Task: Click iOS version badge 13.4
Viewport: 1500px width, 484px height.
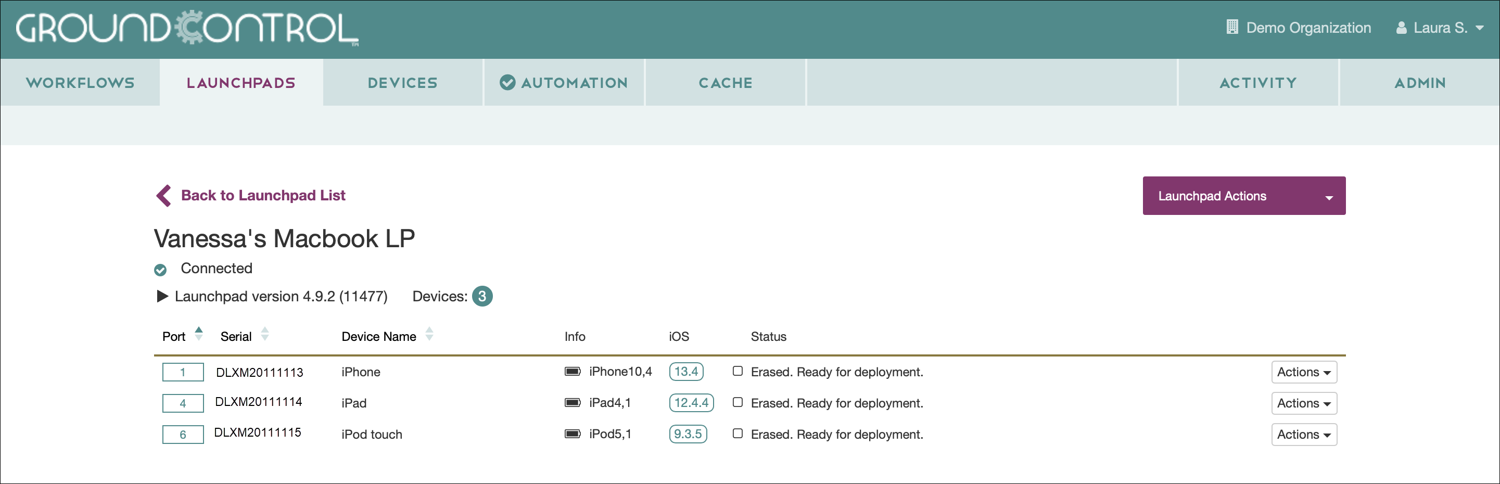Action: pyautogui.click(x=687, y=372)
